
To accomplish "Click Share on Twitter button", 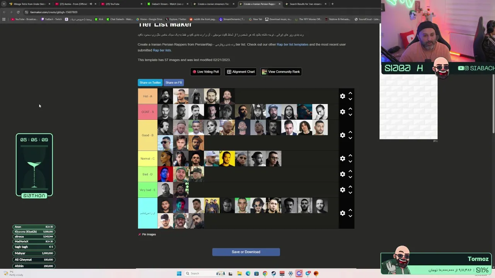I will (x=150, y=83).
